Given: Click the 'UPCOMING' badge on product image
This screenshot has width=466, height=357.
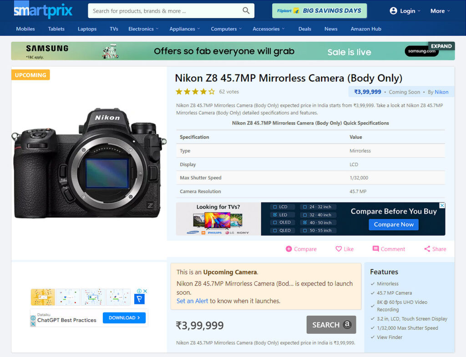Looking at the screenshot, I should [x=30, y=75].
